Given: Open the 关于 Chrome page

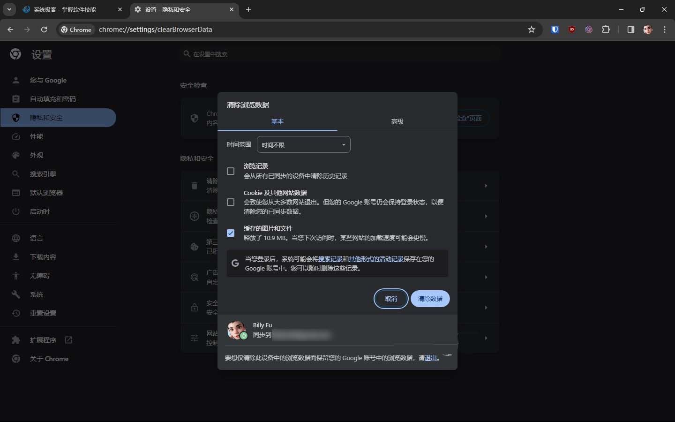Looking at the screenshot, I should 58,359.
